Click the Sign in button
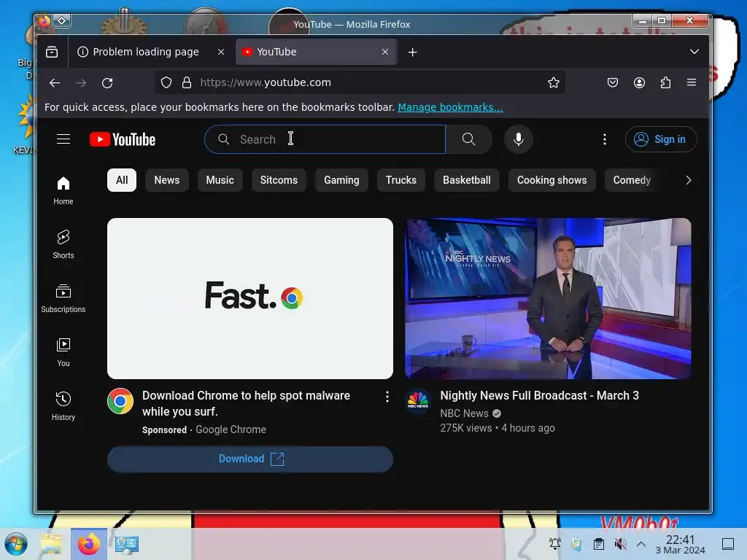The height and width of the screenshot is (560, 747). (x=661, y=139)
